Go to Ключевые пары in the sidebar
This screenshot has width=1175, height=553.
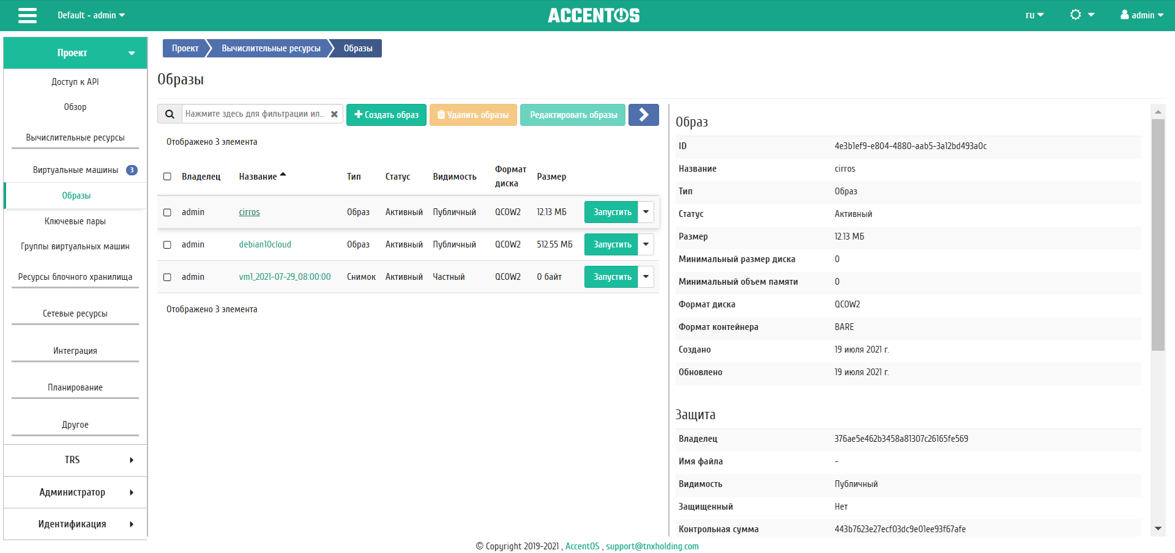click(x=75, y=221)
